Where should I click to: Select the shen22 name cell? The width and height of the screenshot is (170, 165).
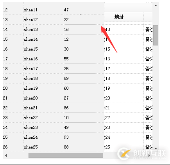(x=44, y=118)
